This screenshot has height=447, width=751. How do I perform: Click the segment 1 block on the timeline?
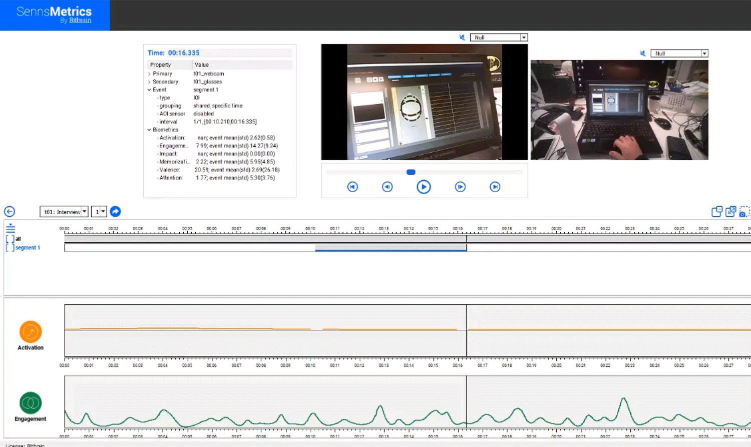(391, 247)
